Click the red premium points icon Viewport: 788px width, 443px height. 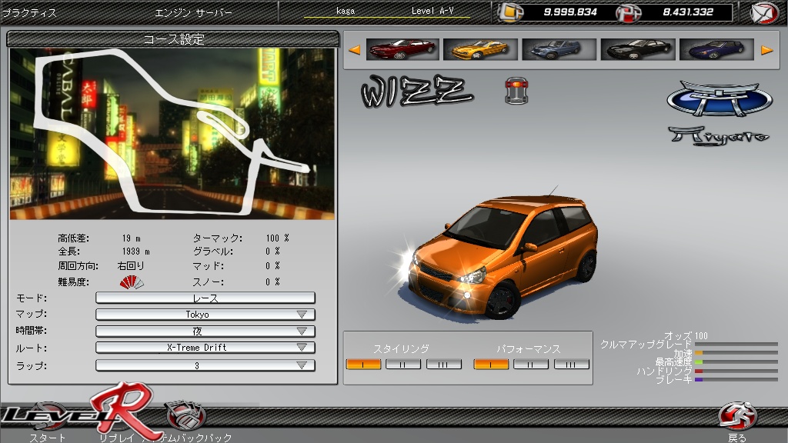[x=629, y=12]
